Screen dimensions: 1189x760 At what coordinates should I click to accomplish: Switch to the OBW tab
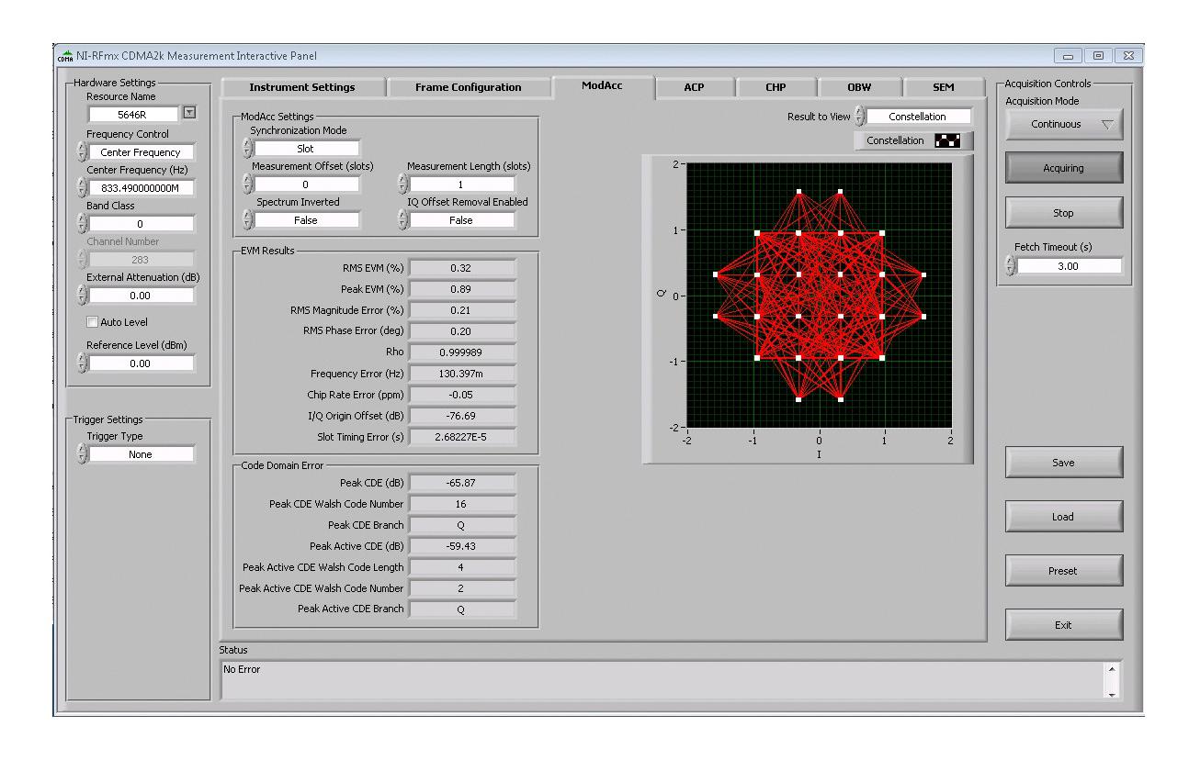coord(859,87)
